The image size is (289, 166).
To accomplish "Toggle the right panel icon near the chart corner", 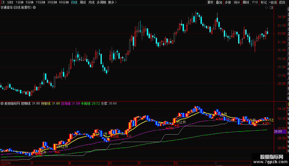I will point(271,8).
